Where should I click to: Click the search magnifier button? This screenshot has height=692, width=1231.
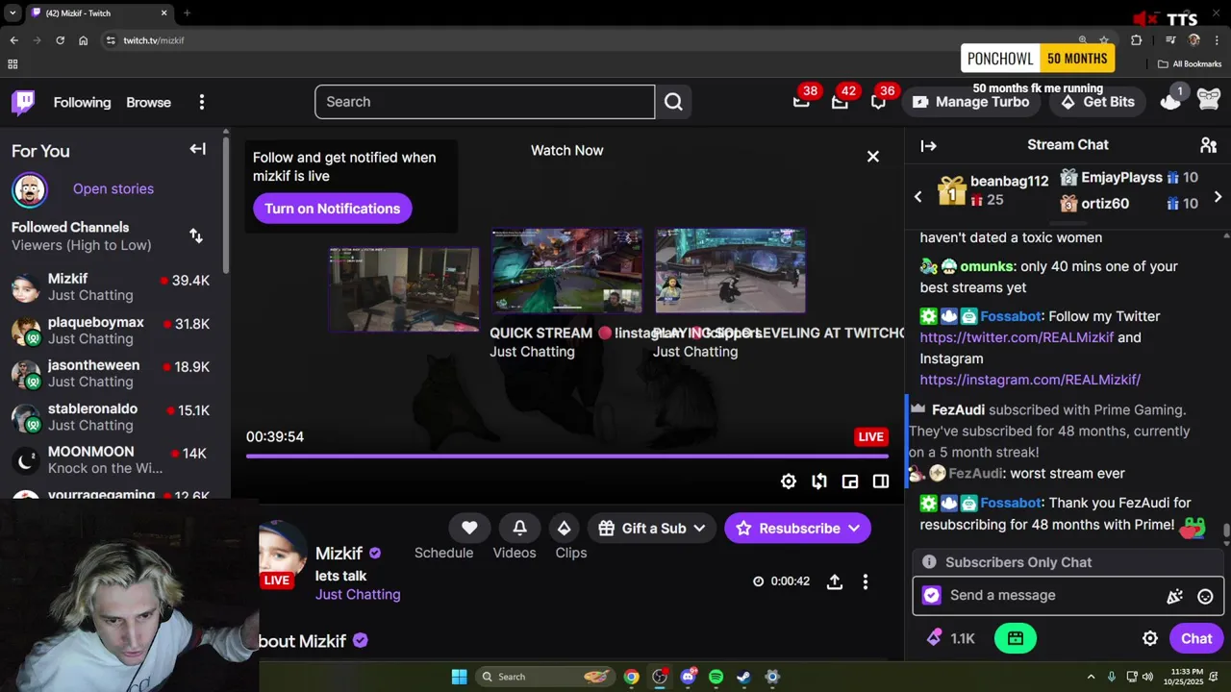point(673,102)
